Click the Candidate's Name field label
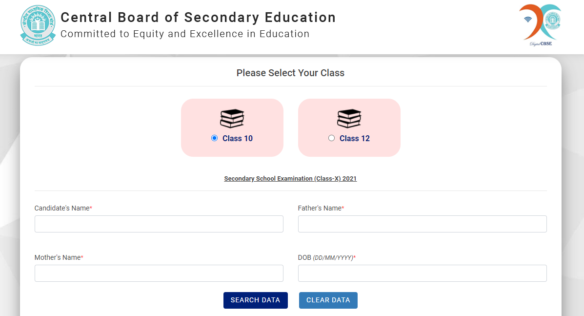The image size is (584, 316). 63,208
